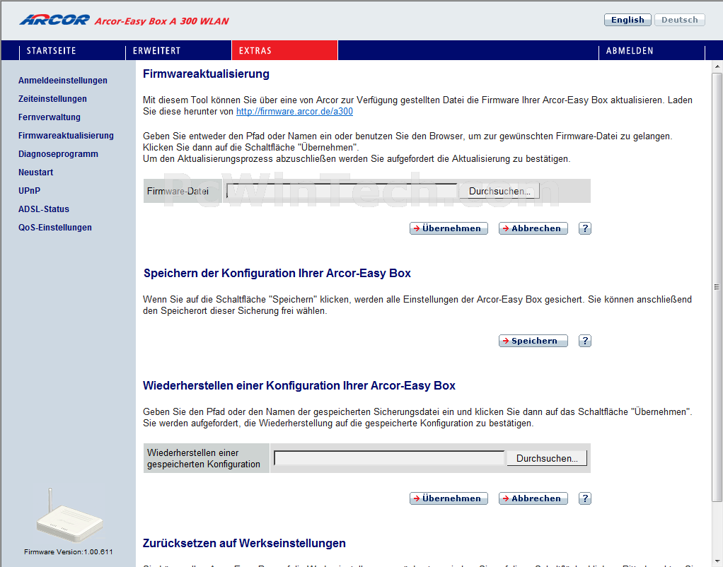The image size is (723, 567).
Task: Browse for a saved configuration file
Action: point(547,458)
